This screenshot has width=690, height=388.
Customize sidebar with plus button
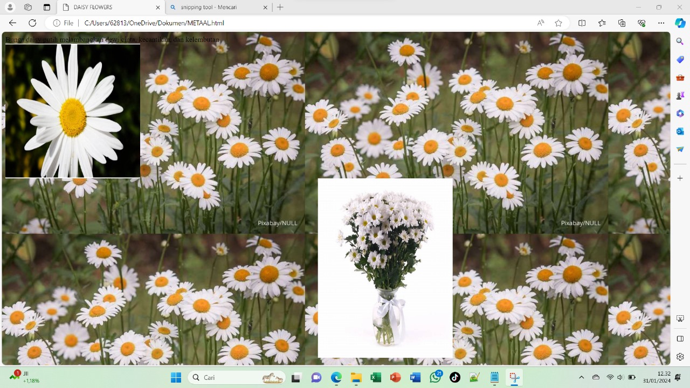(x=680, y=178)
